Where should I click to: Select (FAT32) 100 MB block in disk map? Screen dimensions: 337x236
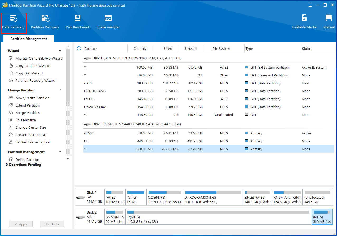coord(115,197)
